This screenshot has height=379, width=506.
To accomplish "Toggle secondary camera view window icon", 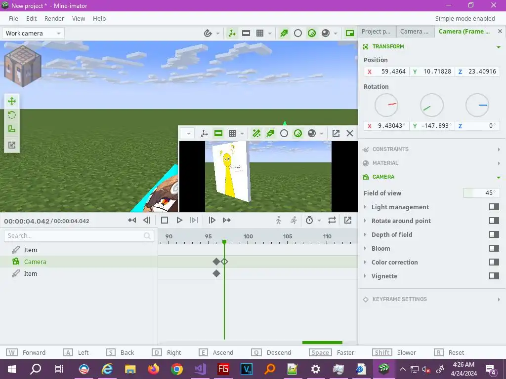I will click(350, 33).
